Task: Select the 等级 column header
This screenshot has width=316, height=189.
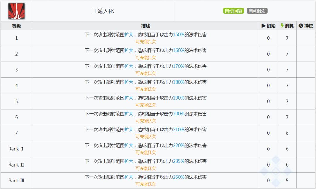Action: (16, 26)
